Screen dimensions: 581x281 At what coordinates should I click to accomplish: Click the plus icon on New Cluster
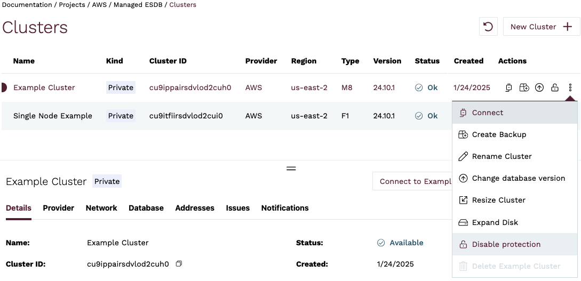[x=568, y=27]
